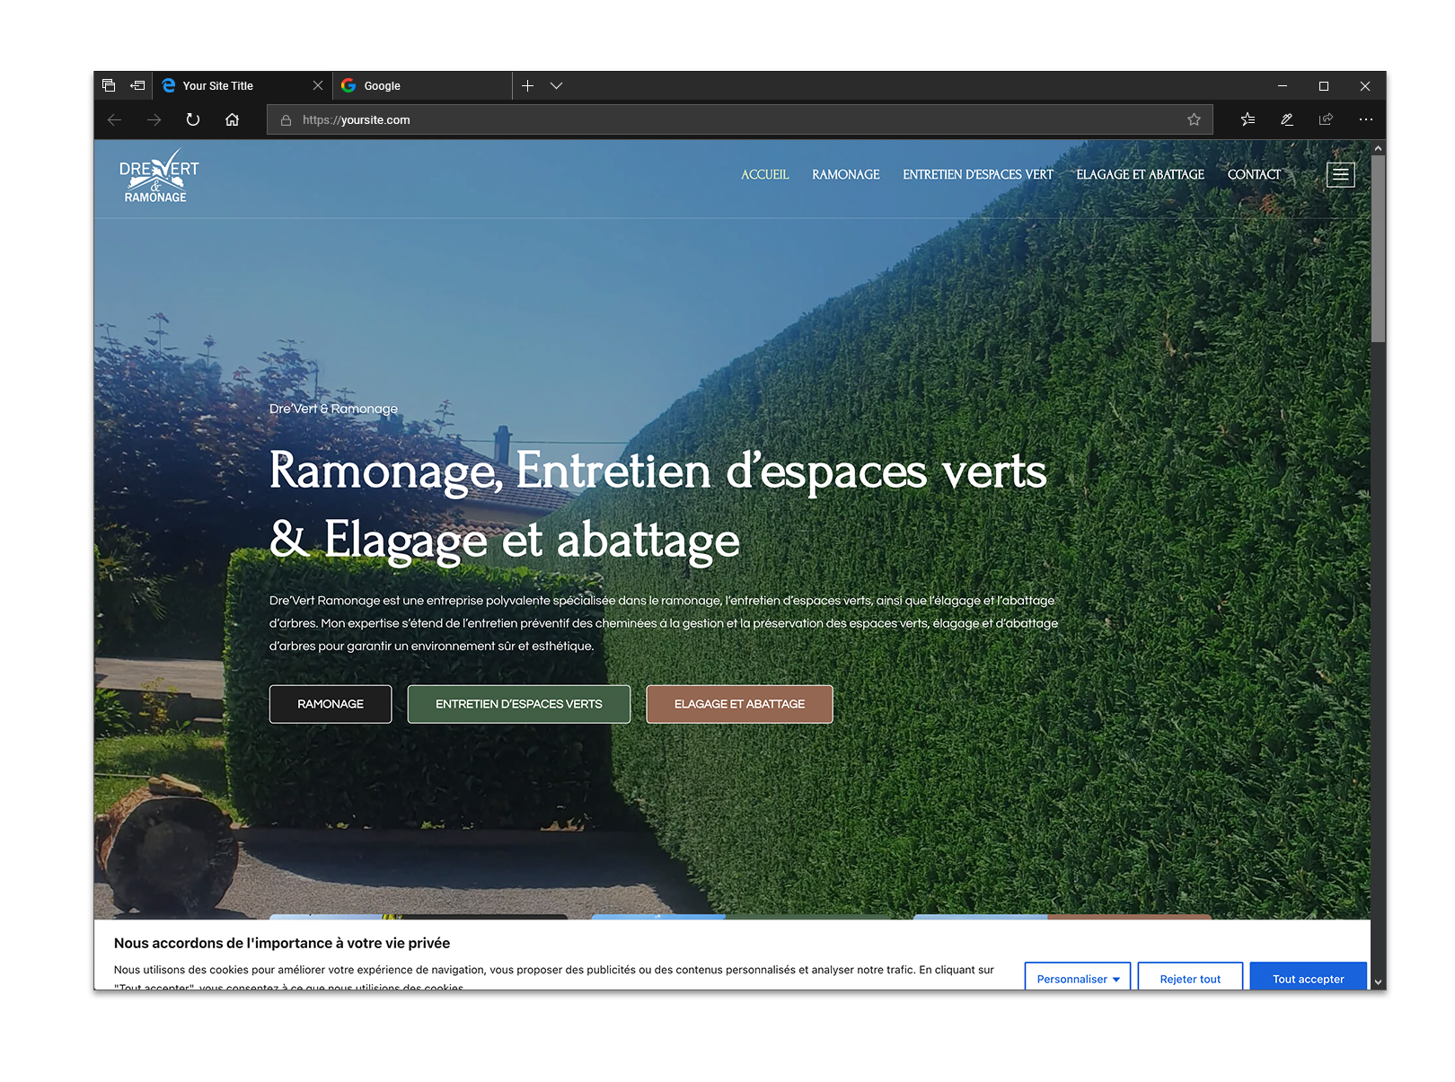Click the "Dre'Vert & Ramonage" subtitle text
The image size is (1455, 1082).
tap(333, 409)
